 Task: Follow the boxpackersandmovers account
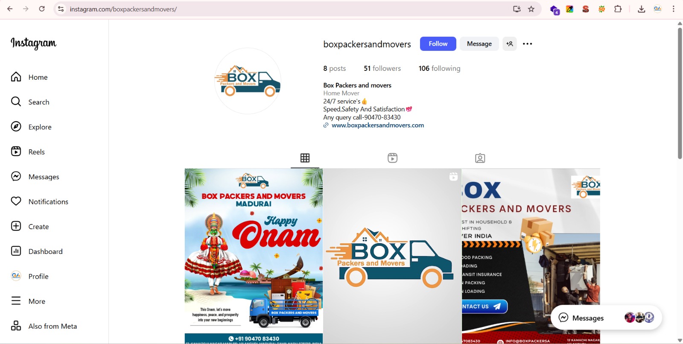tap(438, 44)
